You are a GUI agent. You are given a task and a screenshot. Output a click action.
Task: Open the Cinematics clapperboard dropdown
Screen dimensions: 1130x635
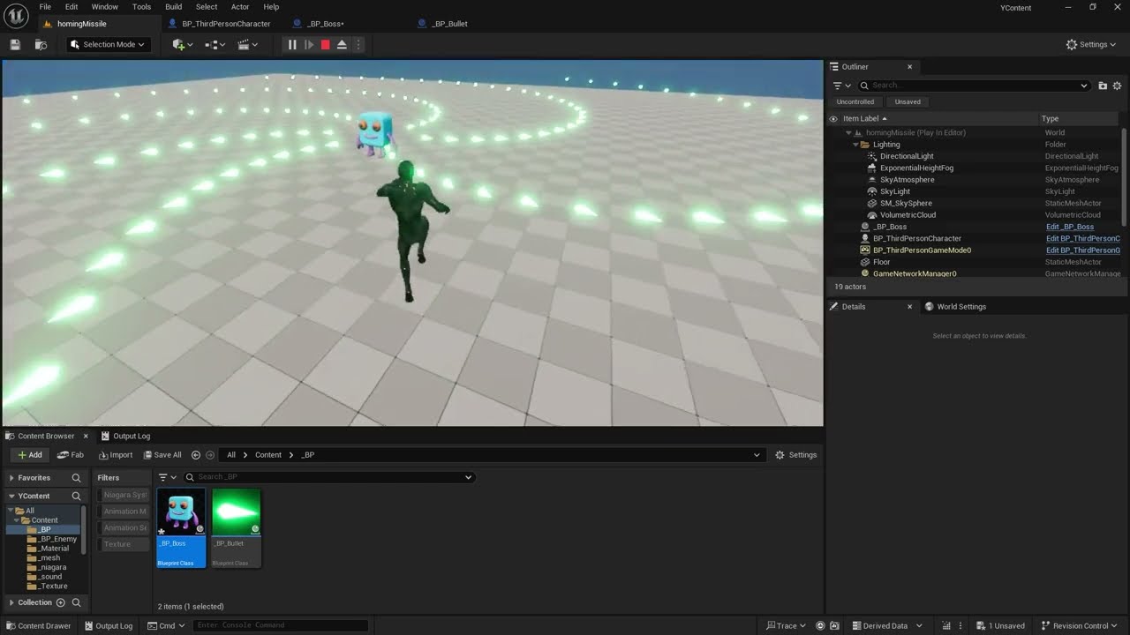coord(248,45)
